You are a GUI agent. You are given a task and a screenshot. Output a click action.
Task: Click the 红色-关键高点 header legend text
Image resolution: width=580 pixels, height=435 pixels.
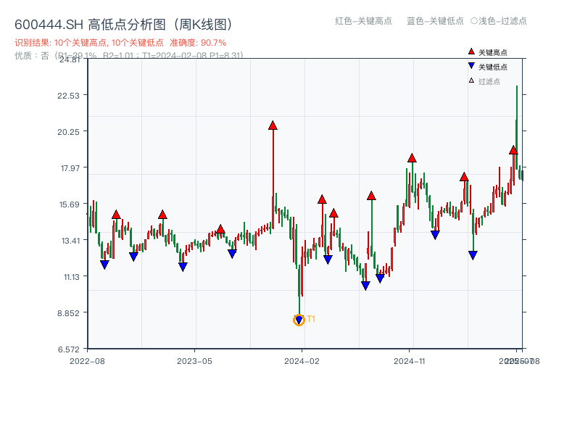[x=363, y=21]
